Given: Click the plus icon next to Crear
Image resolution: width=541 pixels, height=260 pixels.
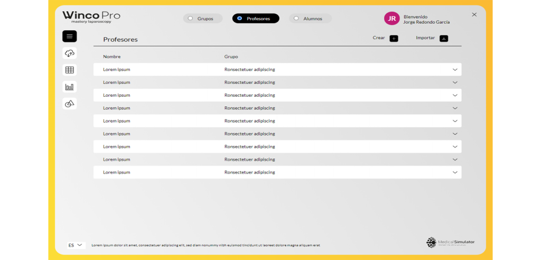Looking at the screenshot, I should click(394, 39).
